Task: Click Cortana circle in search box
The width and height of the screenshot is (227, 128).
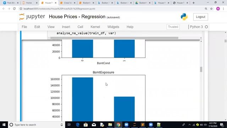Action: pos(11,125)
